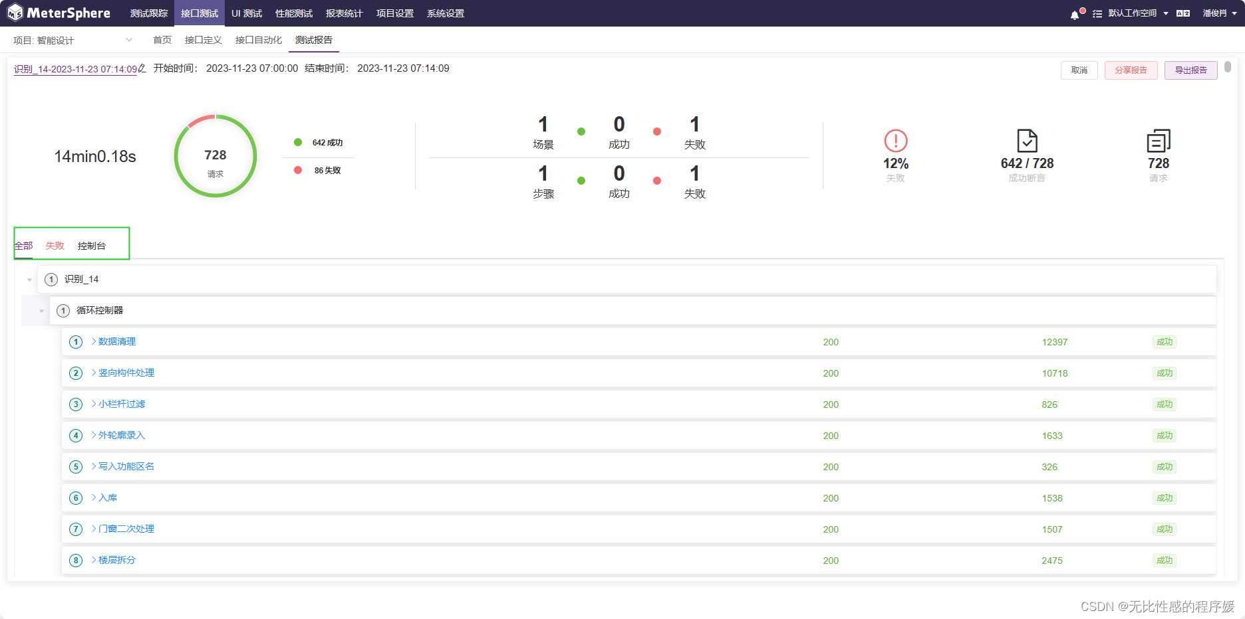Open the 系统设置 menu

(446, 13)
